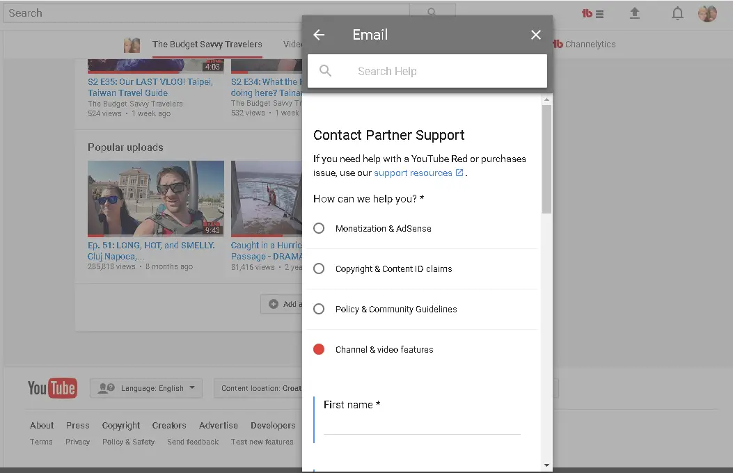This screenshot has height=473, width=733.
Task: Click the First name input field
Action: pos(422,426)
